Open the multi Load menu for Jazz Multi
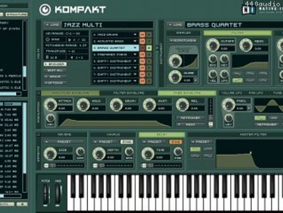Image resolution: width=283 pixels, height=213 pixels. point(52,25)
